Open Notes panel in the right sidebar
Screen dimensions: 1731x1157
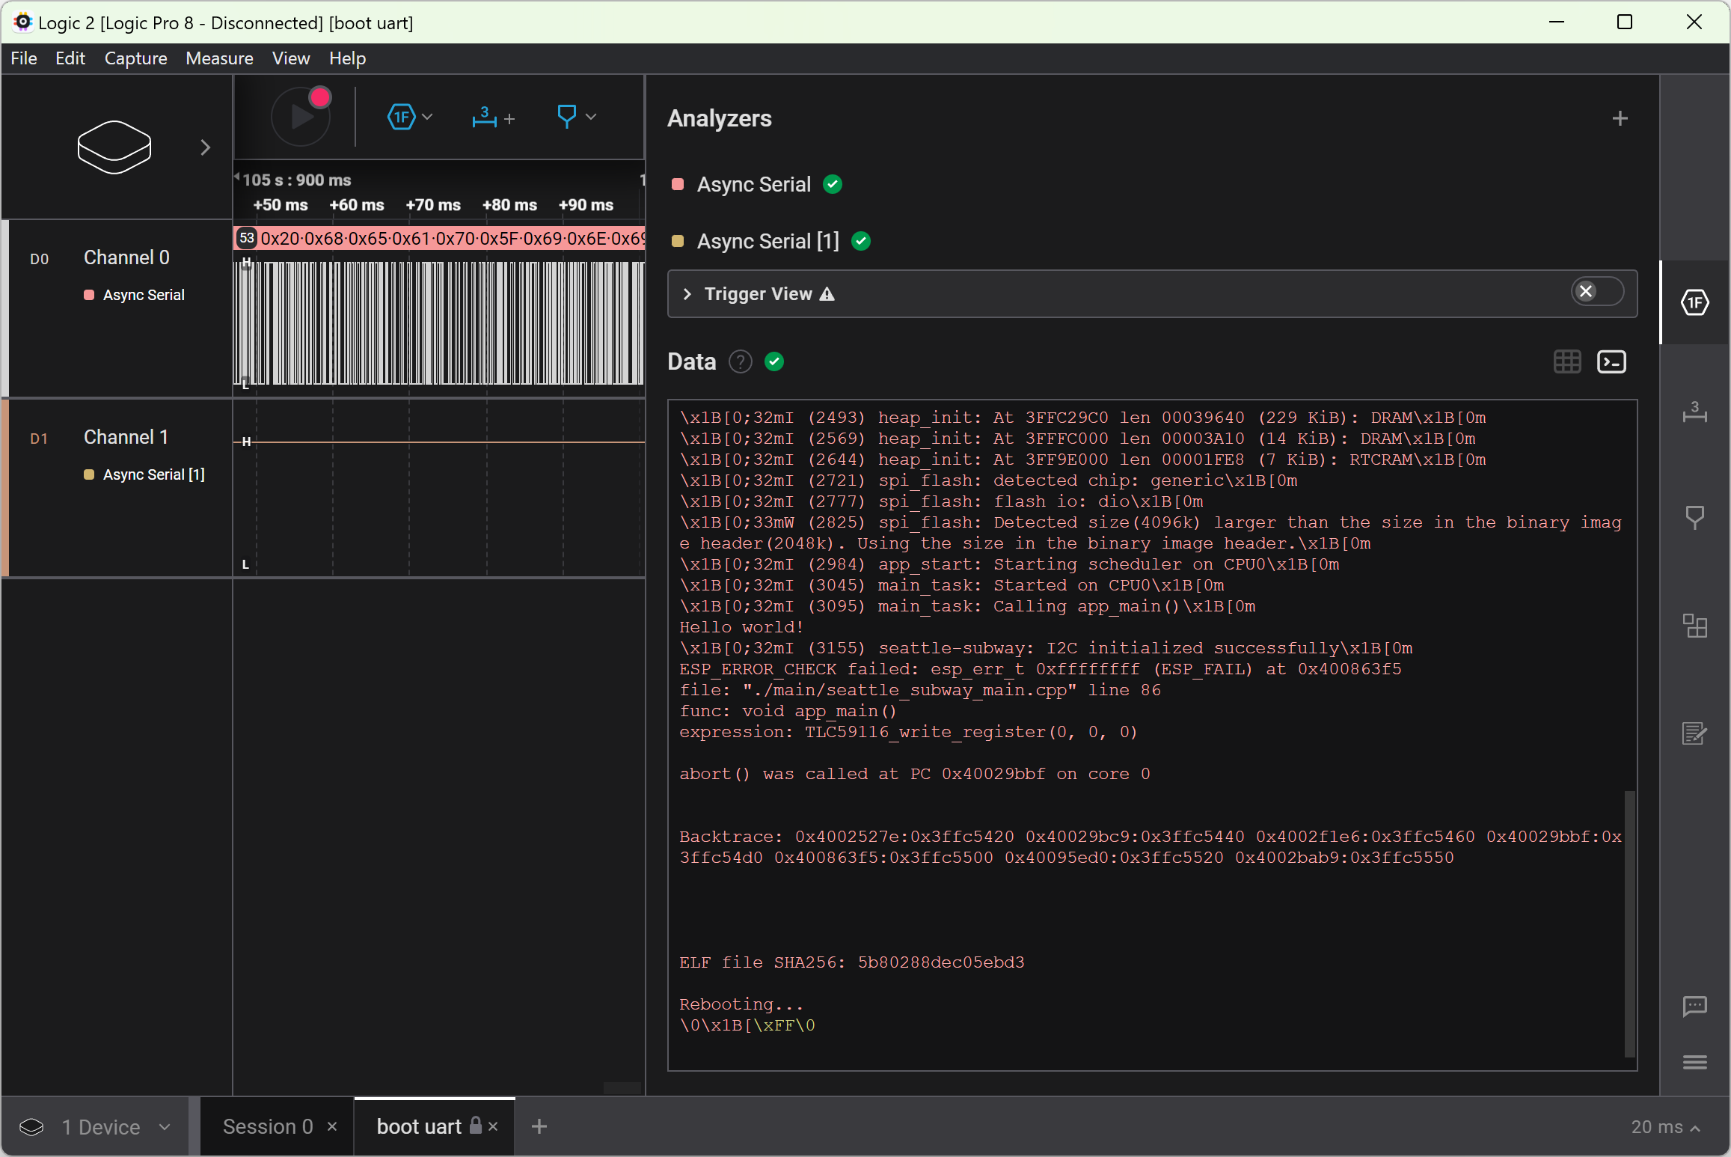[1694, 733]
